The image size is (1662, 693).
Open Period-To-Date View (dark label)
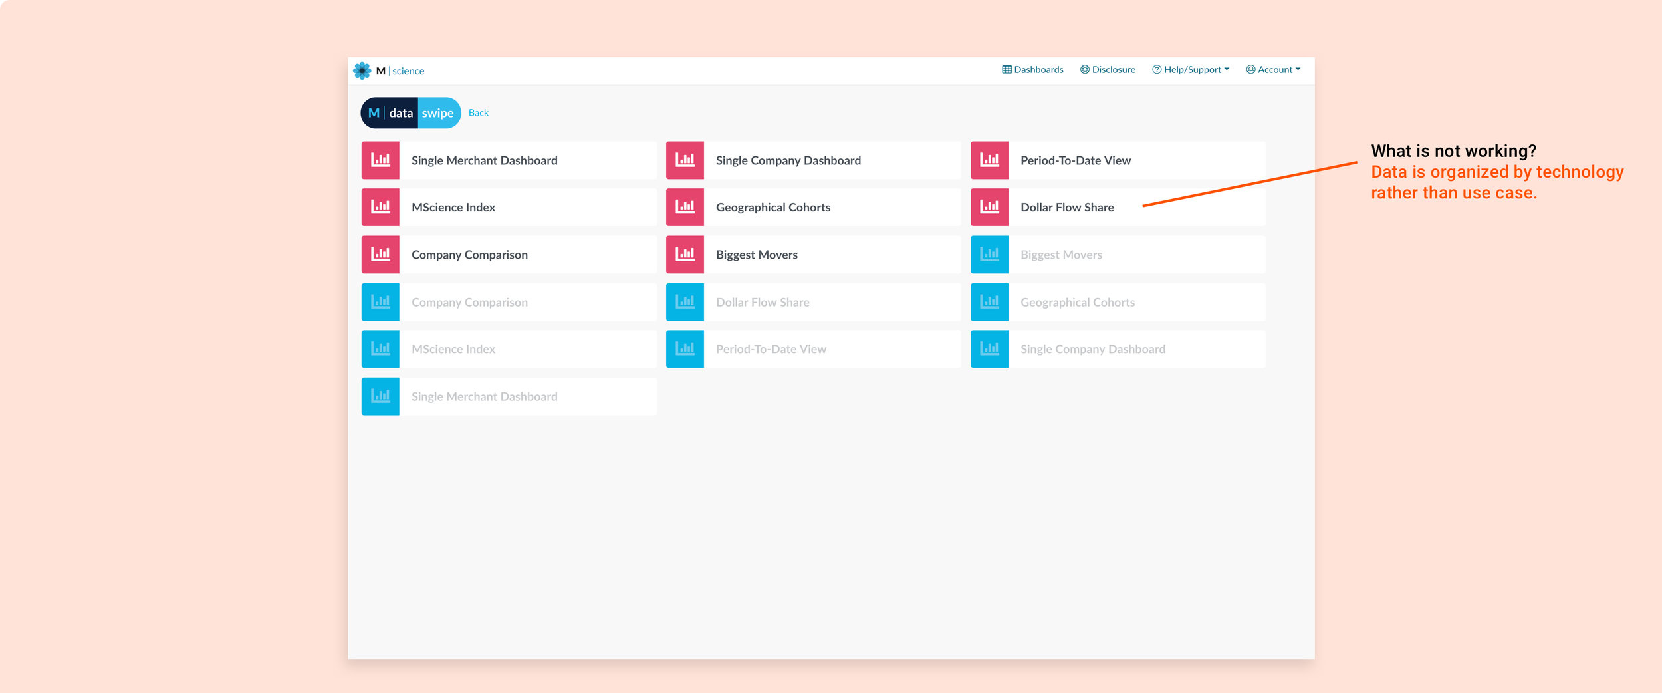[x=1076, y=160]
